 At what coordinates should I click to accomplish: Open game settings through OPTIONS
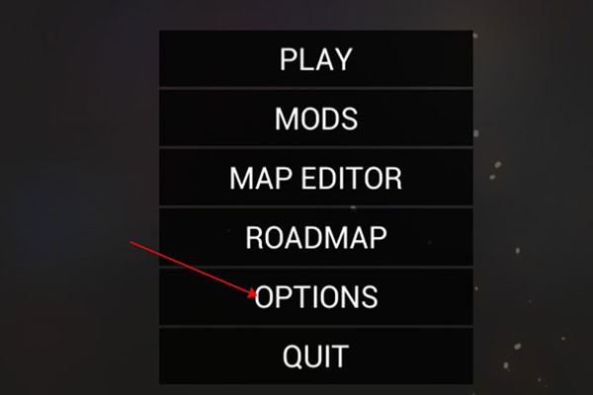pyautogui.click(x=316, y=296)
